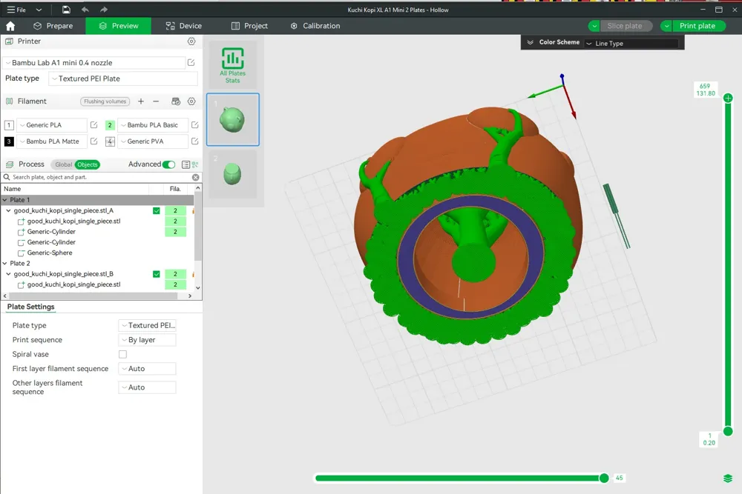This screenshot has width=742, height=494.
Task: Open the File menu
Action: (16, 10)
